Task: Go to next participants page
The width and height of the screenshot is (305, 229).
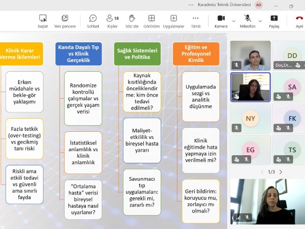Action: [x=281, y=172]
